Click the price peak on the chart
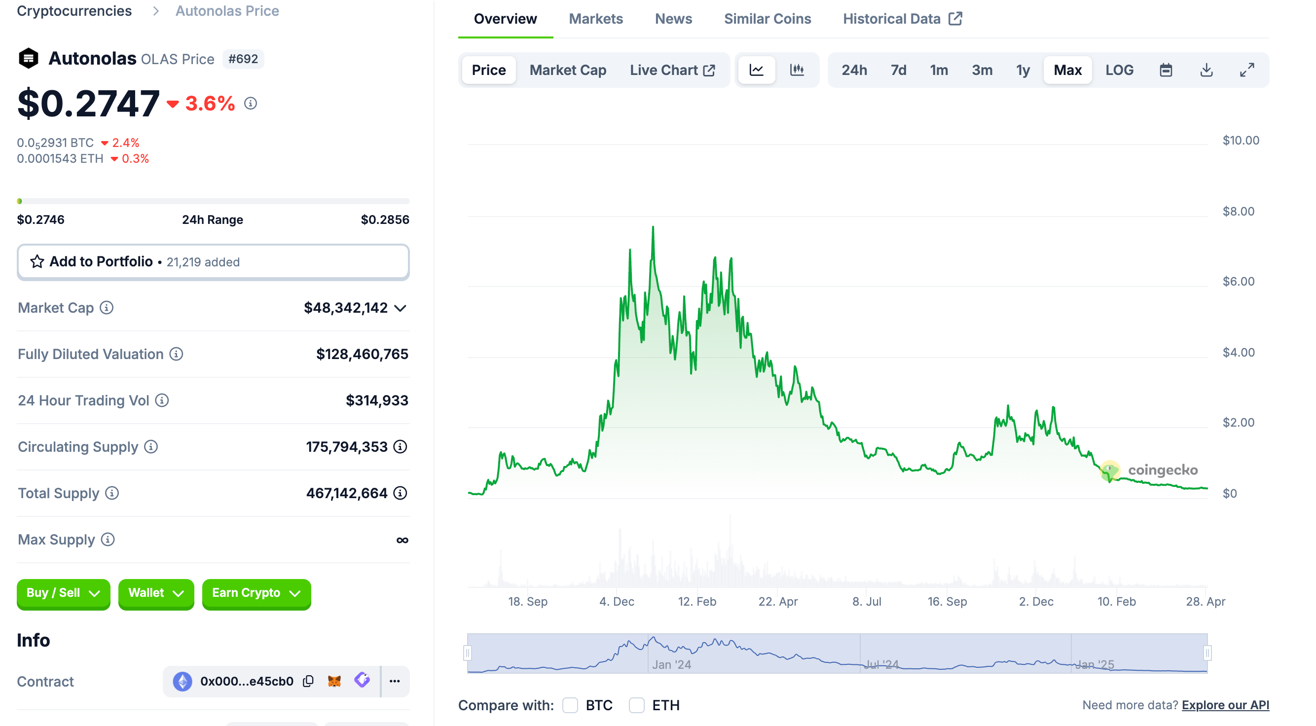1316x726 pixels. [653, 227]
